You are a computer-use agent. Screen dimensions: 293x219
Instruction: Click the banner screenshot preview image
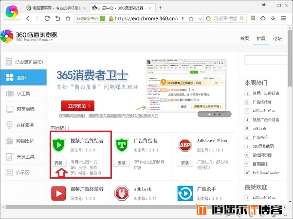(186, 85)
